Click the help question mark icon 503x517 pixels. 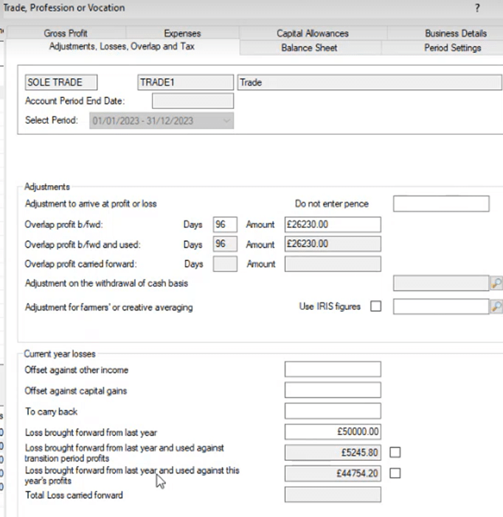point(477,7)
